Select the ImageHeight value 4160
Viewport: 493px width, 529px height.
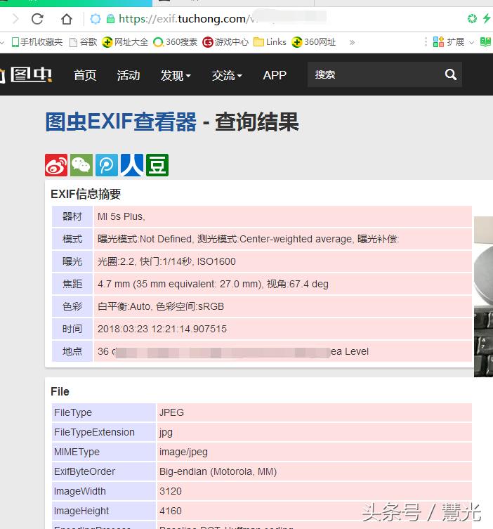pos(315,511)
